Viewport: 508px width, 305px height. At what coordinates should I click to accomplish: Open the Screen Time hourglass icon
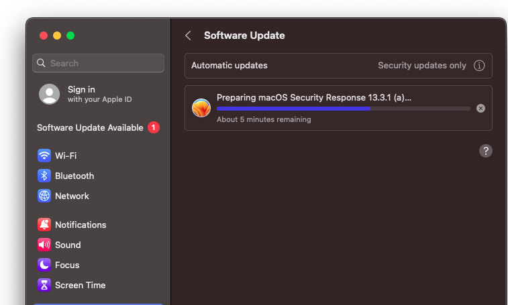pyautogui.click(x=44, y=285)
